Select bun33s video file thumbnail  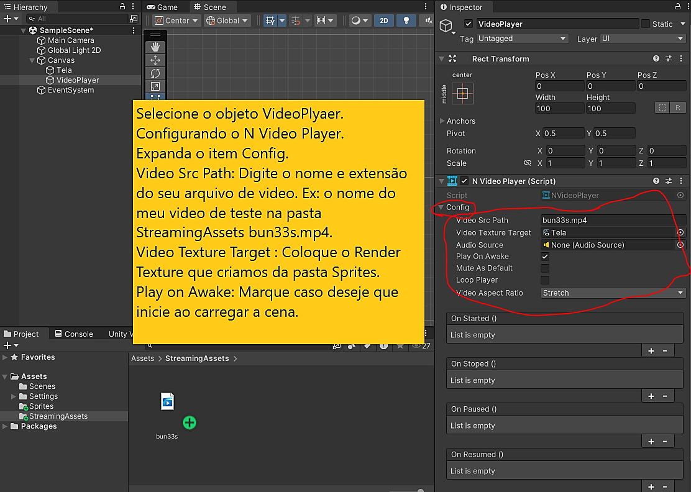(167, 401)
